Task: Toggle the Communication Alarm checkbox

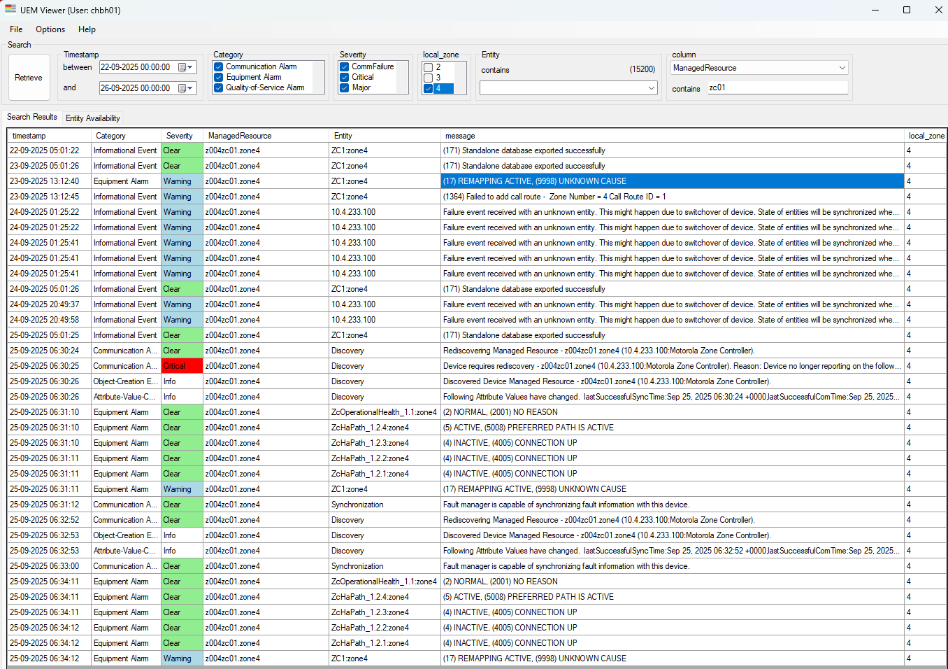Action: coord(219,66)
